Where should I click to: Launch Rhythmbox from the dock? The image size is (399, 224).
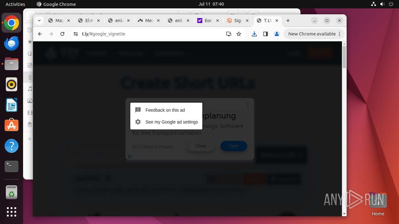coord(12,84)
